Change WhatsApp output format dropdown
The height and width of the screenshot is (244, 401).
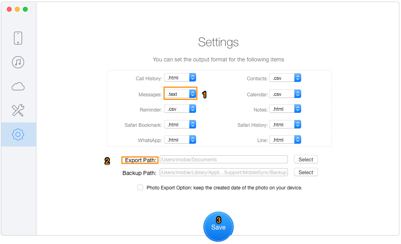point(180,140)
